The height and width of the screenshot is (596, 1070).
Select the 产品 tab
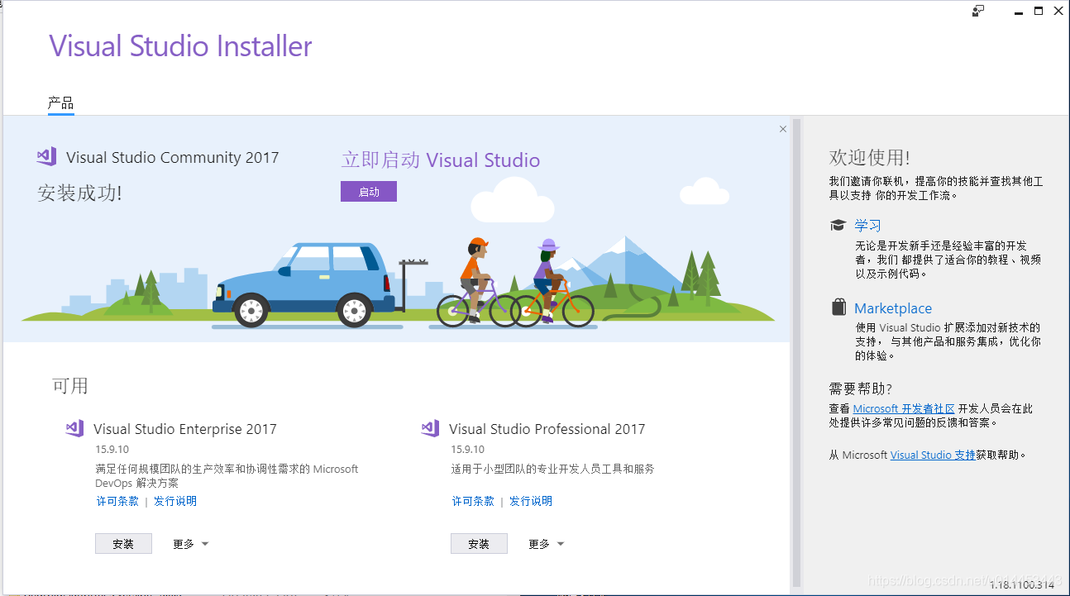click(60, 103)
